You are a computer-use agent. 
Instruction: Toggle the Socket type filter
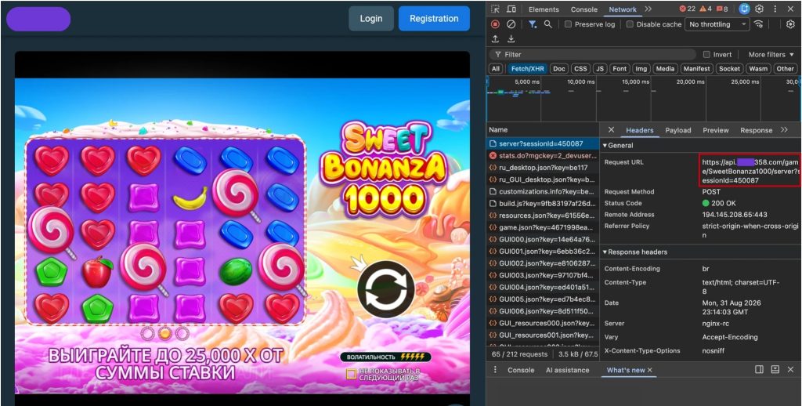click(729, 69)
